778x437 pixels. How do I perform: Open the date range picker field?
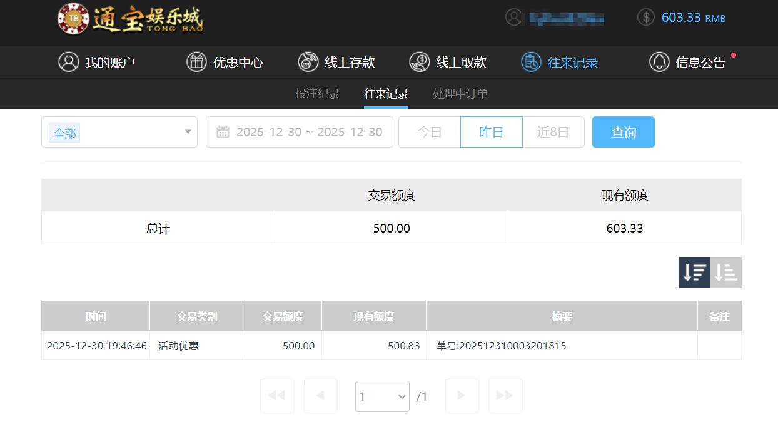tap(299, 132)
